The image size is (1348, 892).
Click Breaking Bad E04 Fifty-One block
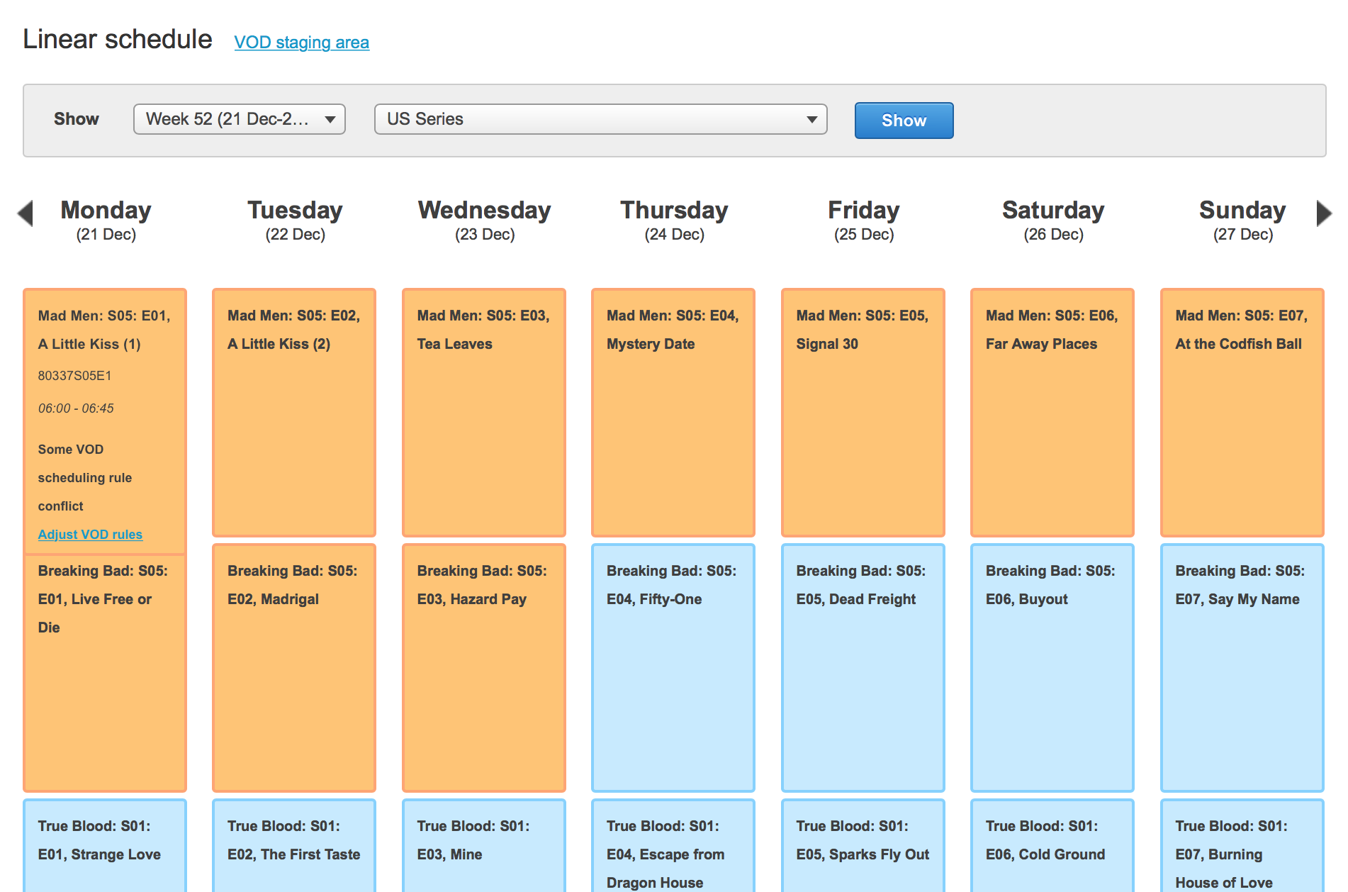tap(673, 667)
